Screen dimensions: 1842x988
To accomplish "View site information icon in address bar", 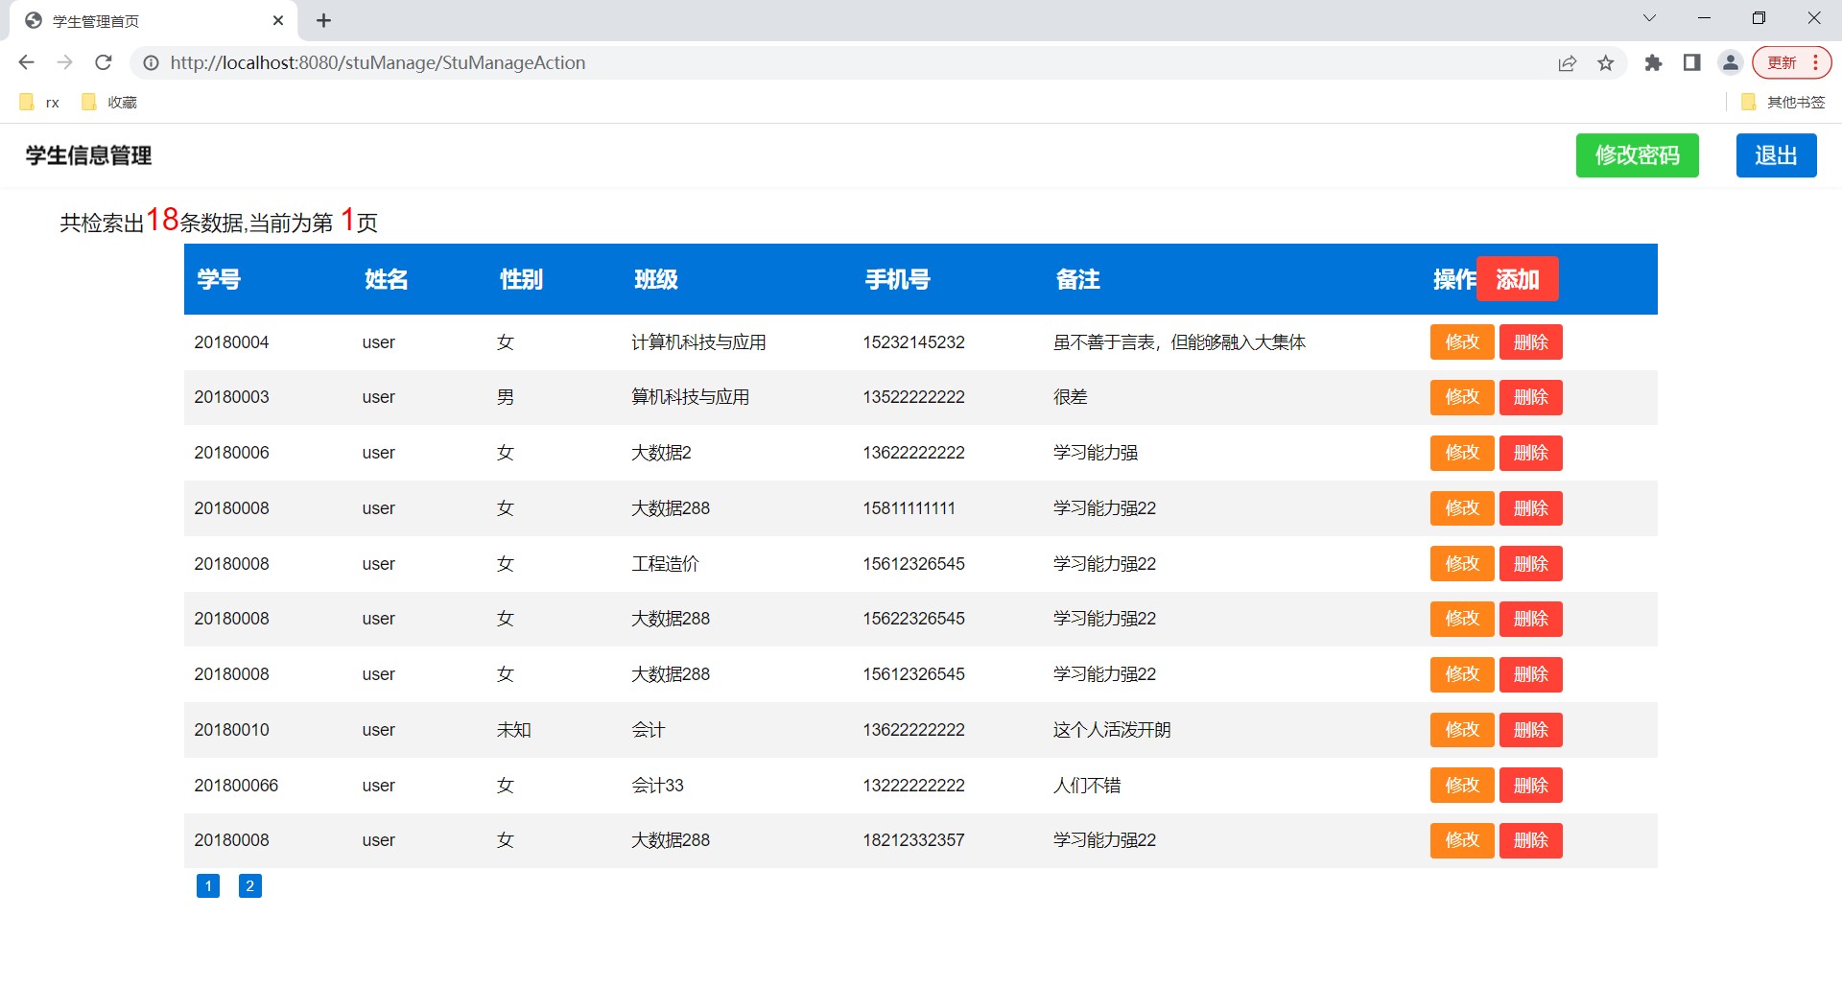I will (151, 62).
